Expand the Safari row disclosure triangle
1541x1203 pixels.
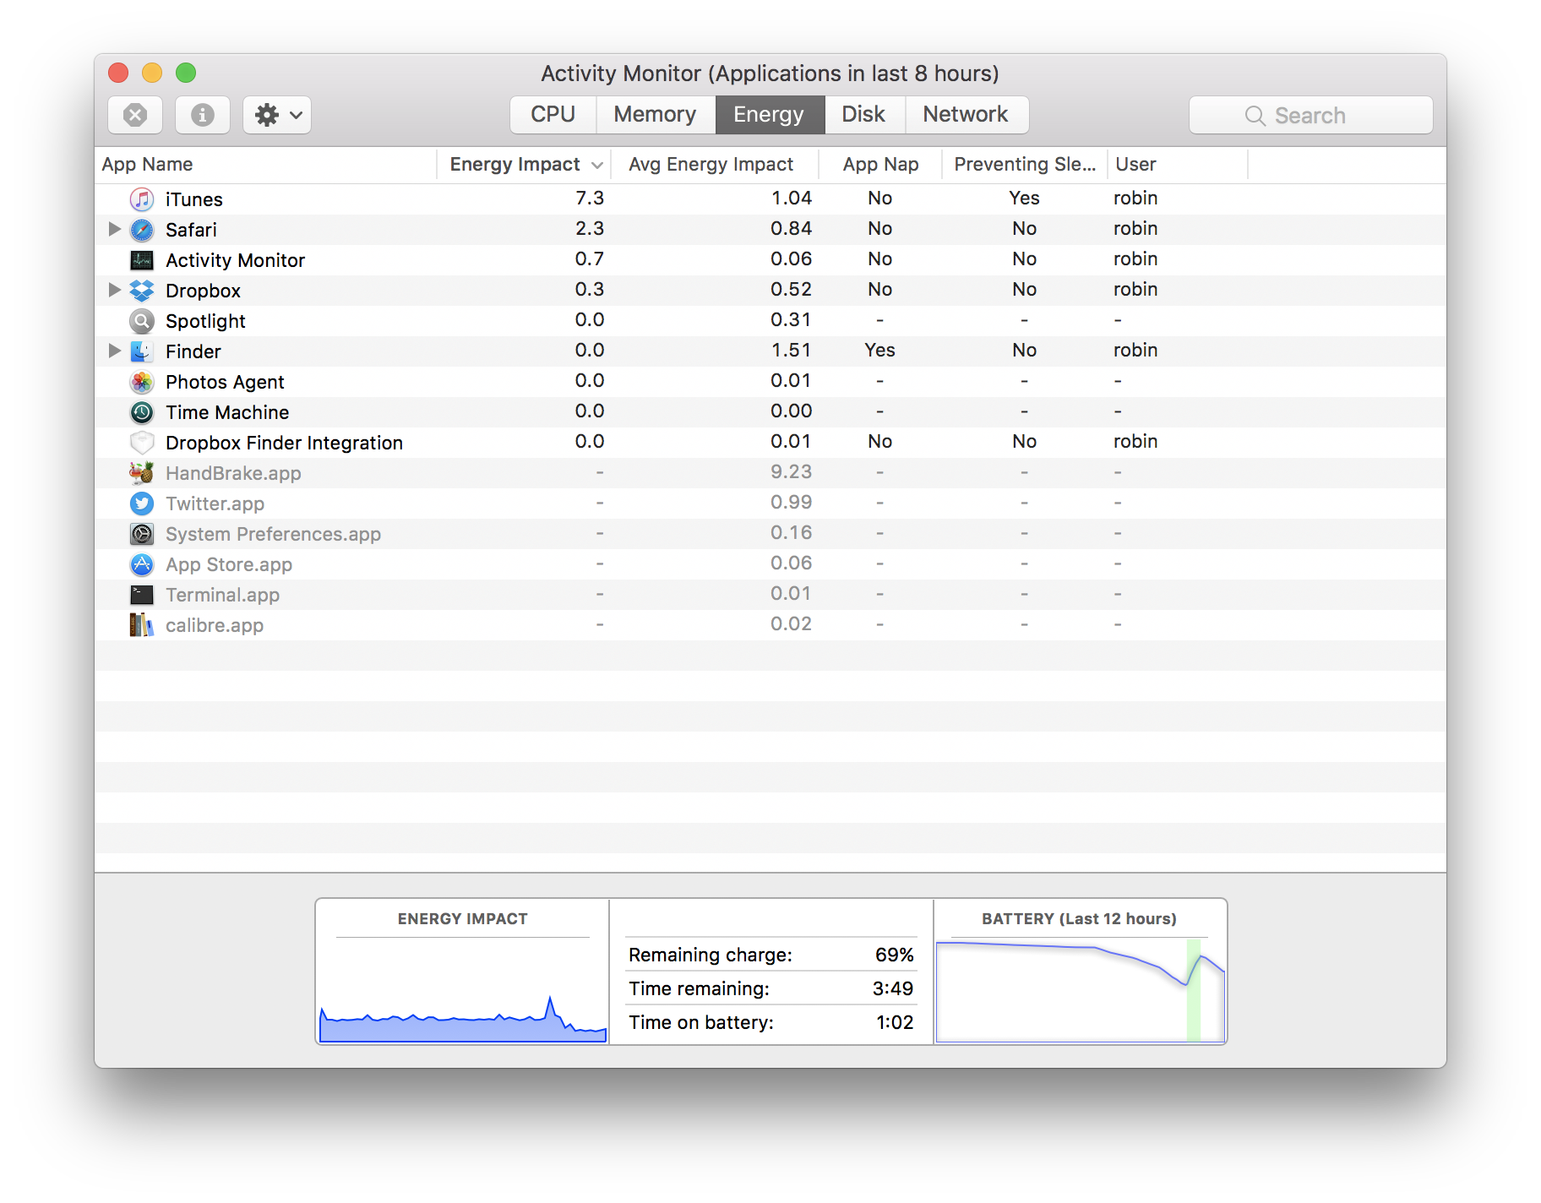coord(115,229)
